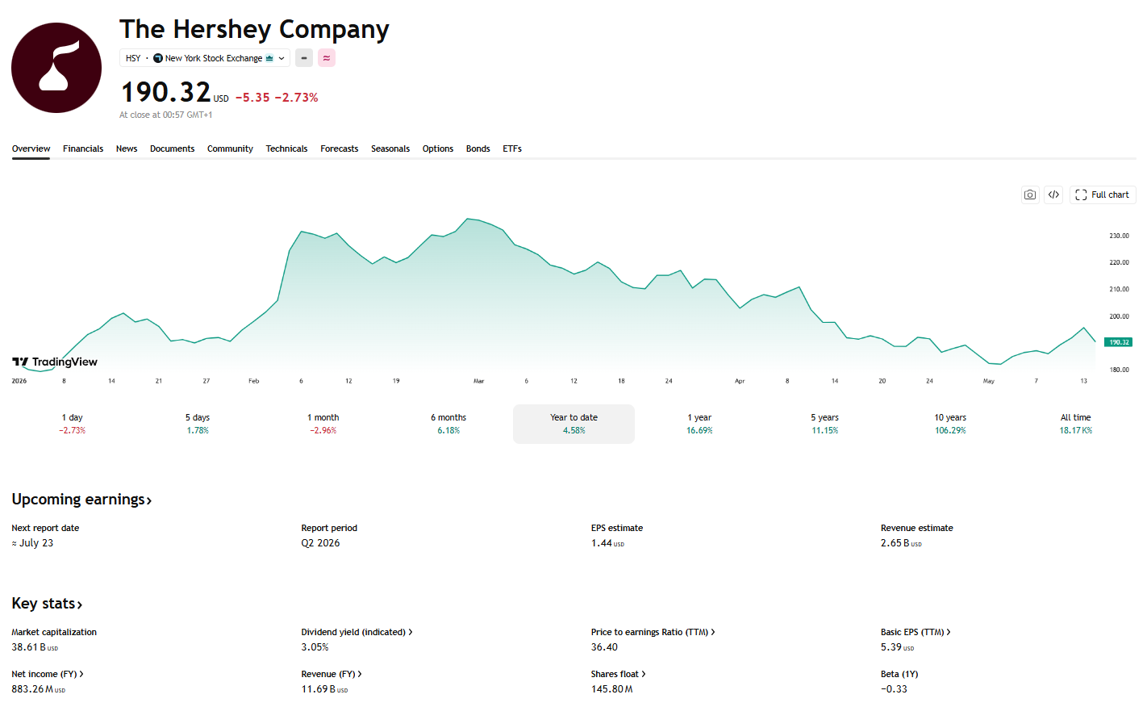Image resolution: width=1147 pixels, height=707 pixels.
Task: Click the At close at 00:57 GMT+1 text
Action: (166, 115)
